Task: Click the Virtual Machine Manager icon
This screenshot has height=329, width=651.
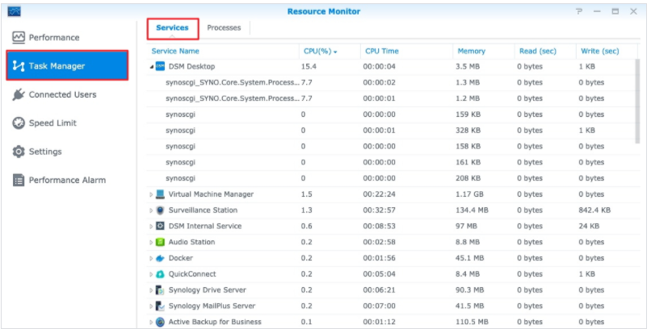Action: tap(160, 194)
